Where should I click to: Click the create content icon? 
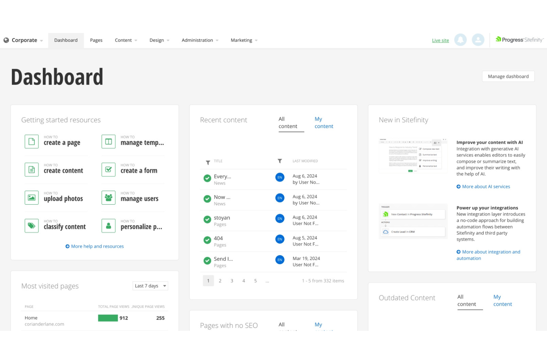(32, 170)
